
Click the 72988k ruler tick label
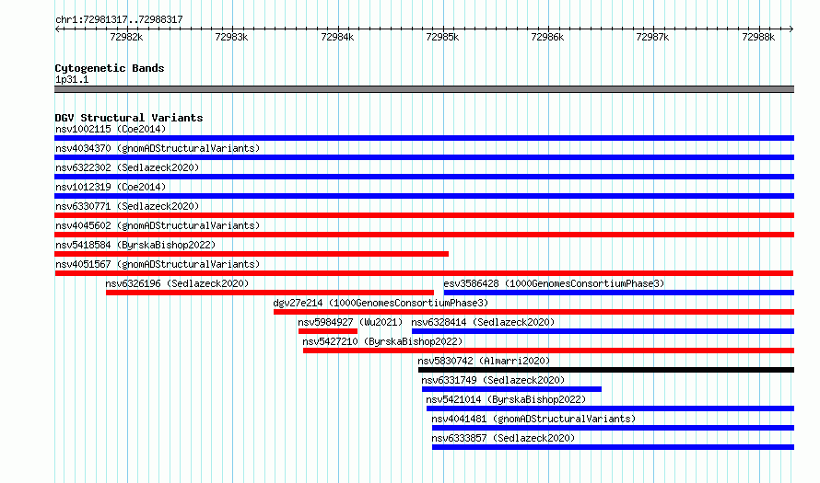click(758, 37)
